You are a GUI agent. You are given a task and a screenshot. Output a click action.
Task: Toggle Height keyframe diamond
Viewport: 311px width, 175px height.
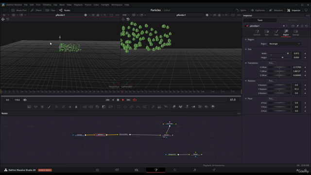pyautogui.click(x=305, y=57)
